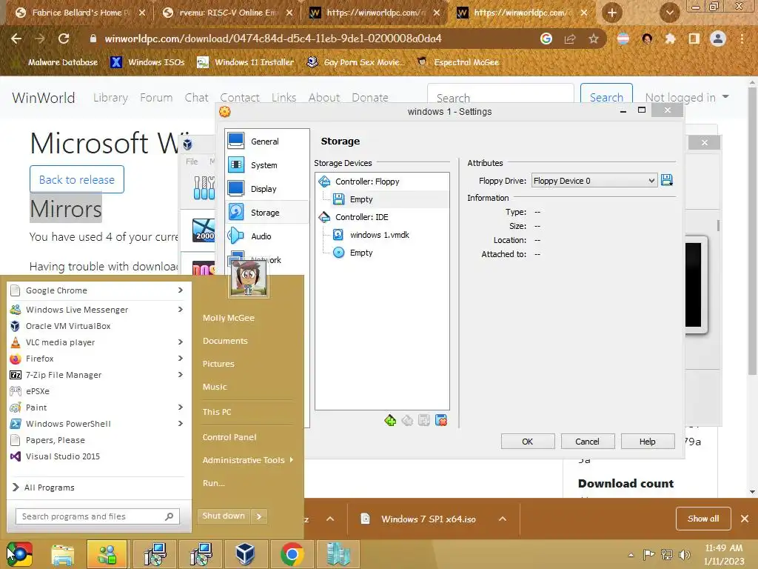Image resolution: width=758 pixels, height=569 pixels.
Task: Click the volume icon in system tray
Action: (x=684, y=554)
